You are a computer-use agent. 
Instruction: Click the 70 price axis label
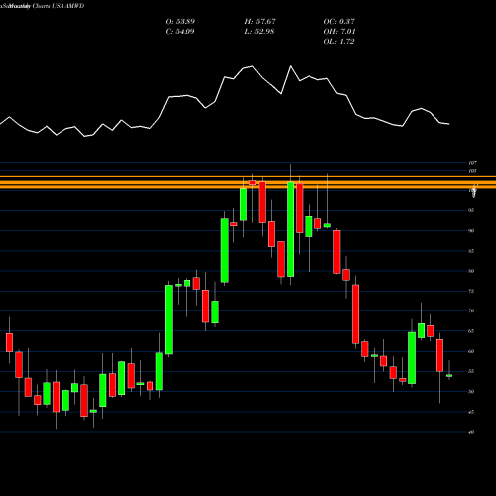(x=471, y=310)
